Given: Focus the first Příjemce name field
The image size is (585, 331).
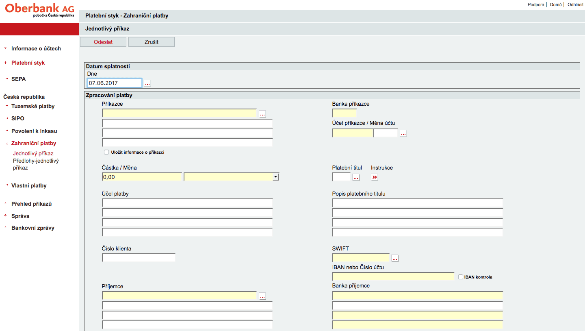Looking at the screenshot, I should pos(179,296).
